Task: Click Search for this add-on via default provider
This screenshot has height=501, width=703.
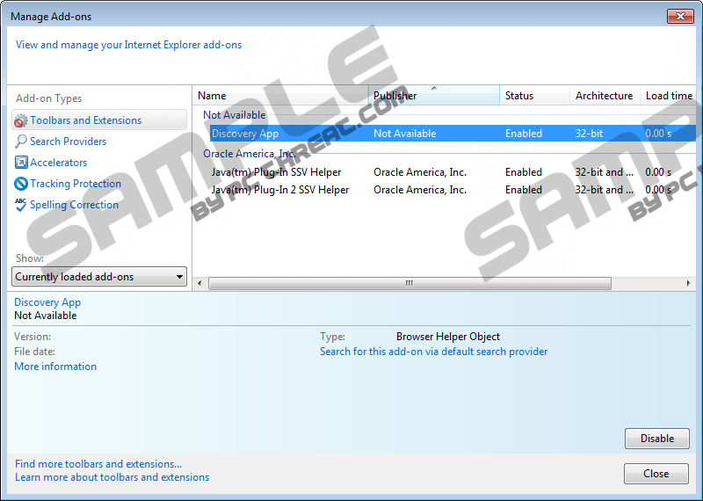Action: (433, 352)
